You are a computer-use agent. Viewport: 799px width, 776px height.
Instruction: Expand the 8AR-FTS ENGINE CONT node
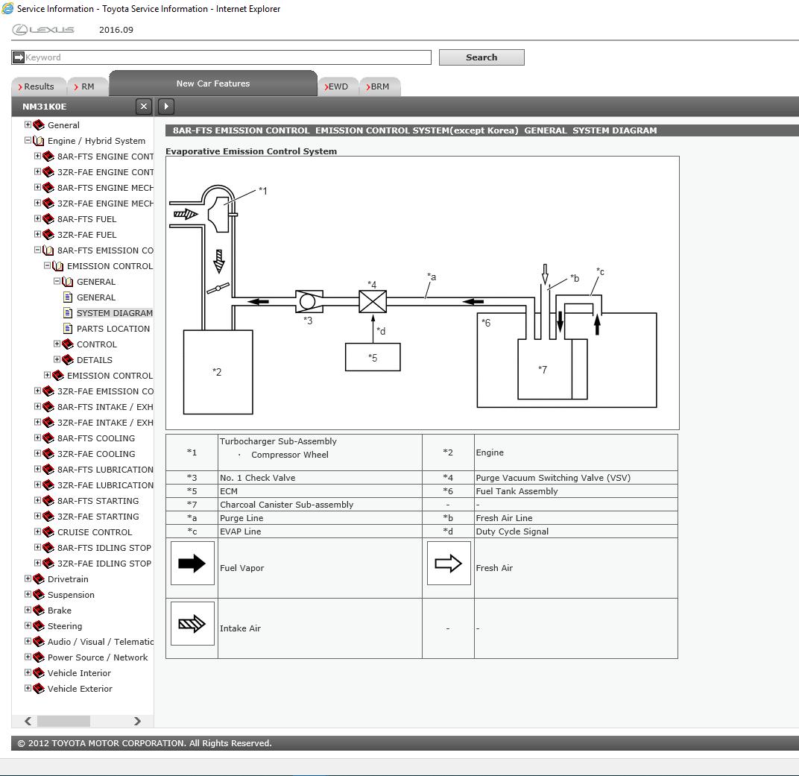coord(38,156)
